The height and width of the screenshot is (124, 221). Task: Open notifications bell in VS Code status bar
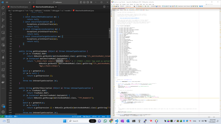click(x=108, y=117)
